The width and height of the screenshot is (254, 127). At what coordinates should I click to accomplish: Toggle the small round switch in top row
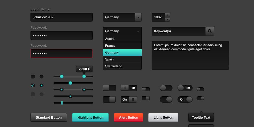click(200, 89)
